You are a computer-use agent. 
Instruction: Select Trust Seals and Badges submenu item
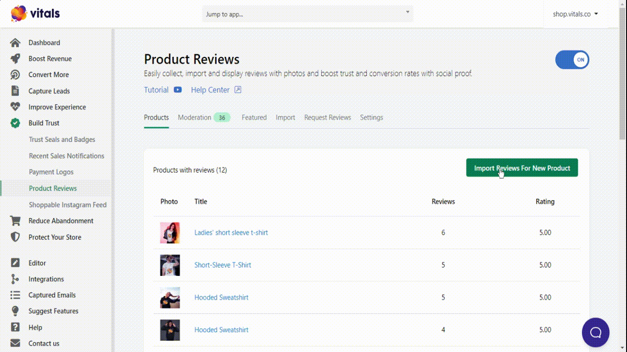coord(62,139)
